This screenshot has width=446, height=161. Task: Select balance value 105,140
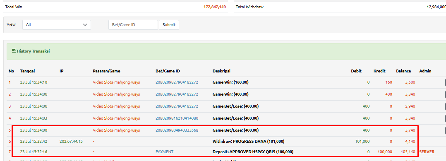[x=408, y=152]
